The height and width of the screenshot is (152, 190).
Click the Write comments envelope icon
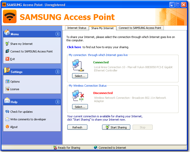point(7,119)
